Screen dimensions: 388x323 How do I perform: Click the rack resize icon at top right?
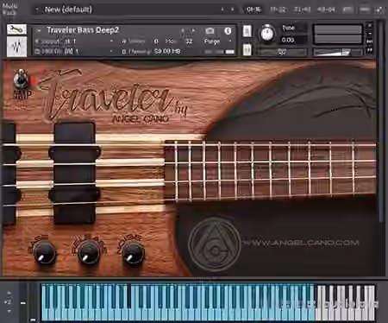point(379,9)
